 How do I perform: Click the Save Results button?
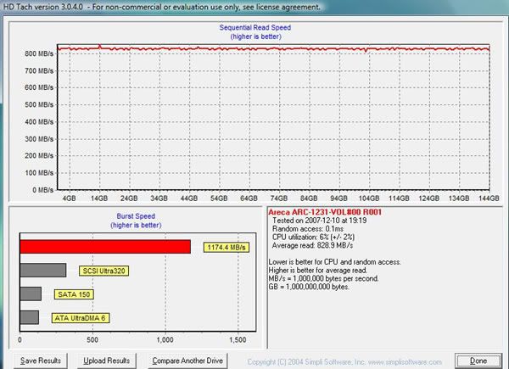pos(41,361)
